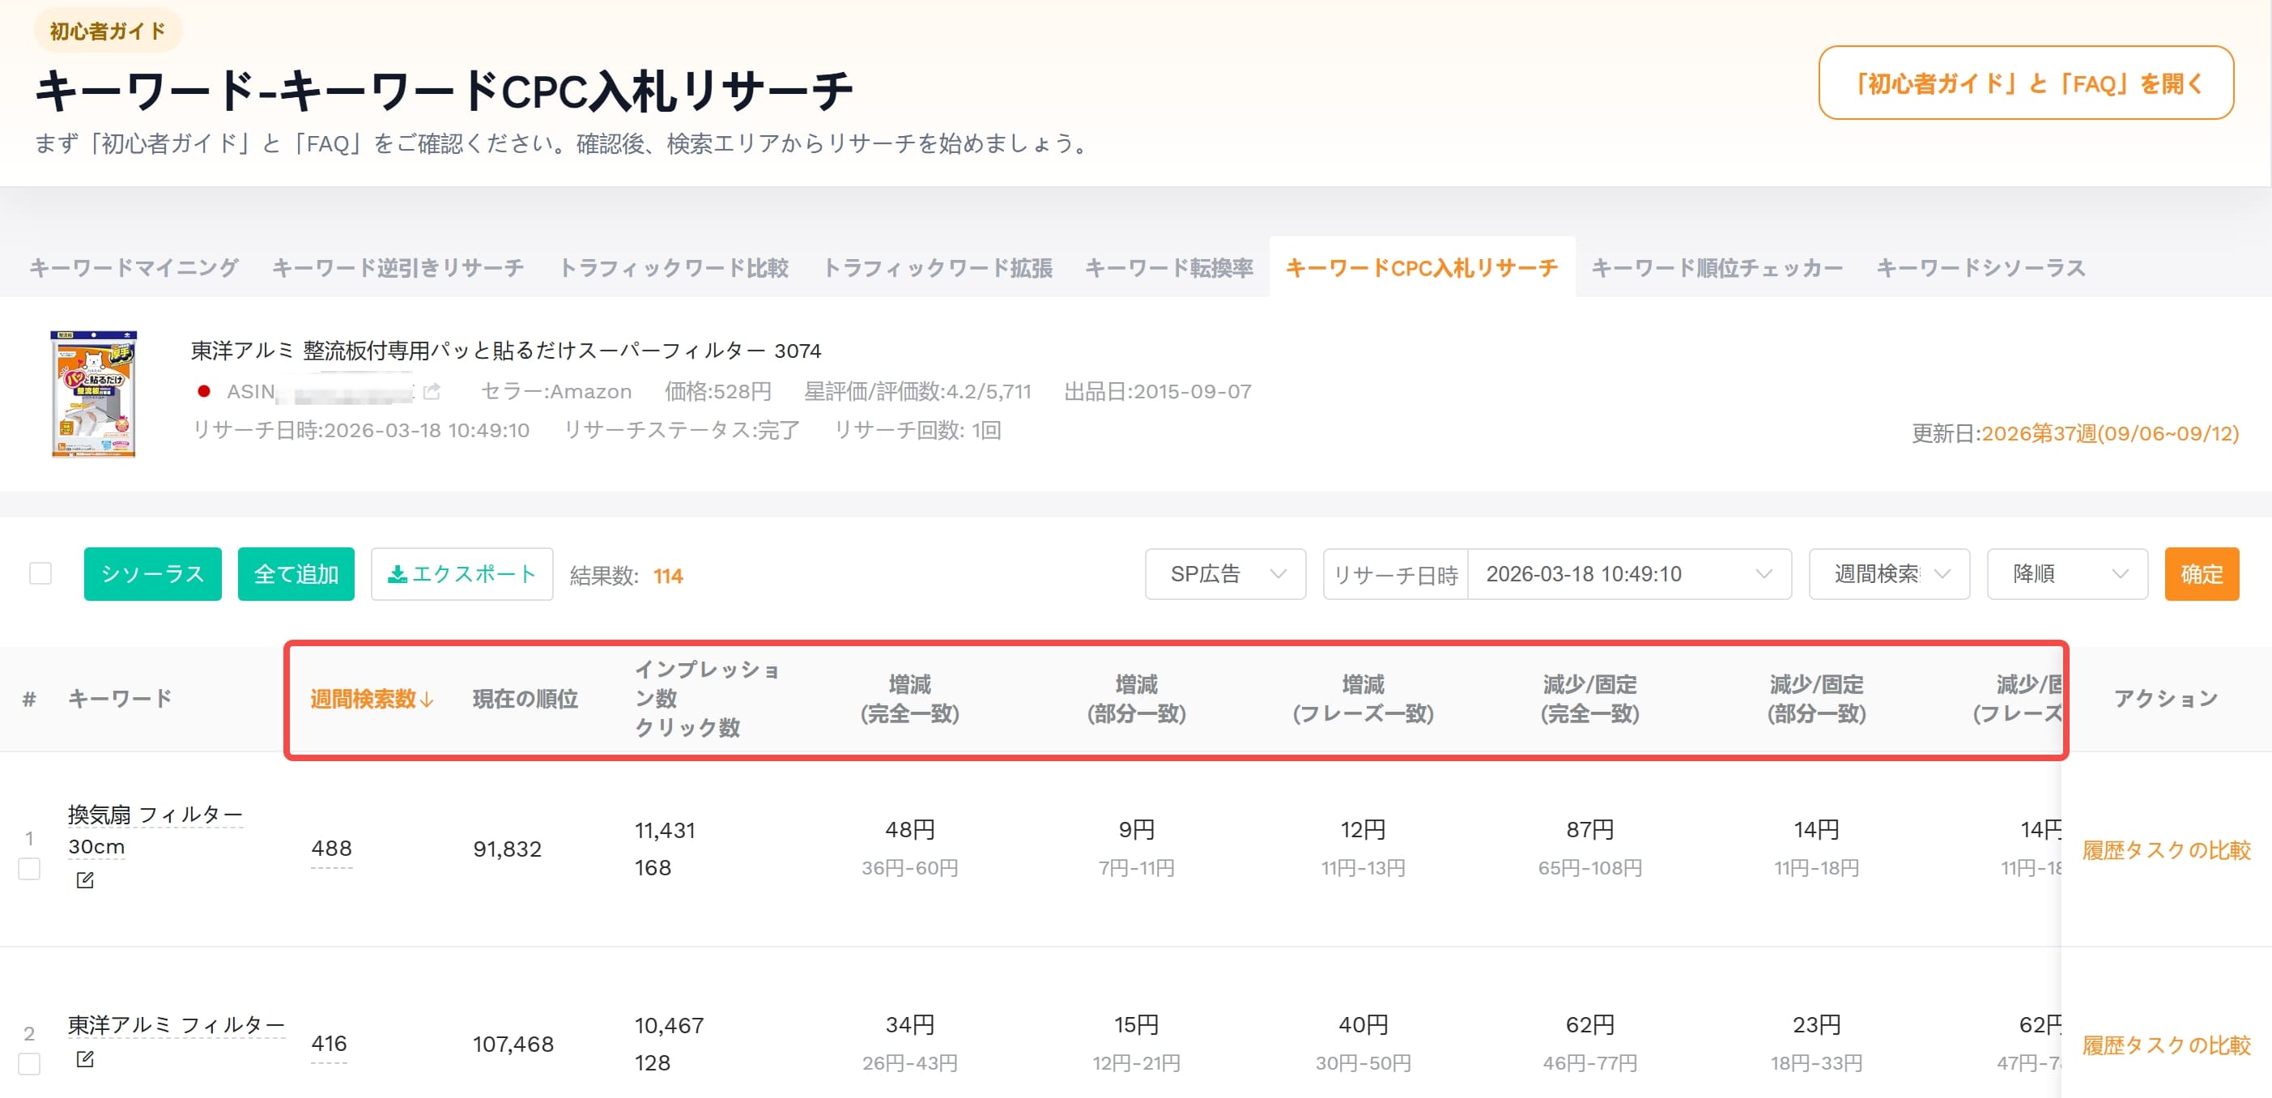Click the result count 114
This screenshot has height=1098, width=2272.
coord(668,576)
